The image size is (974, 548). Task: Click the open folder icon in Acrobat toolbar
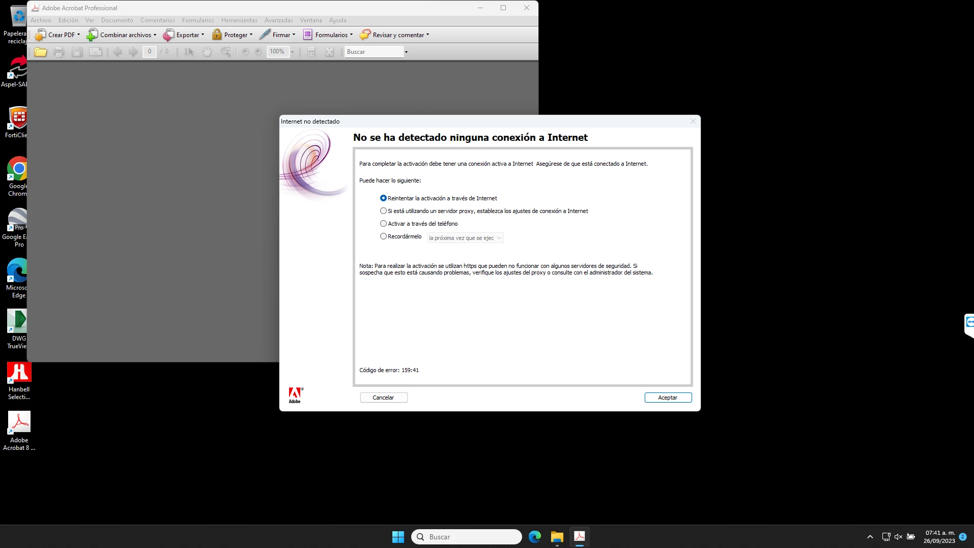(40, 52)
